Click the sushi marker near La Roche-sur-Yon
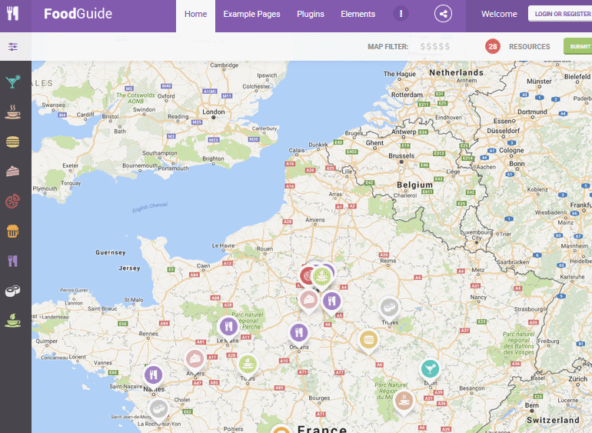This screenshot has height=433, width=592. (x=158, y=410)
